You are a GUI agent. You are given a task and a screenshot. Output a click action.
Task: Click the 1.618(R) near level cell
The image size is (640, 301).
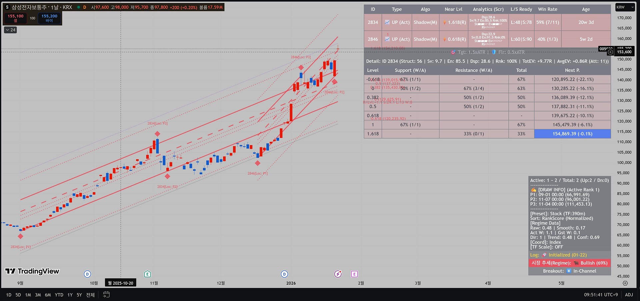454,22
